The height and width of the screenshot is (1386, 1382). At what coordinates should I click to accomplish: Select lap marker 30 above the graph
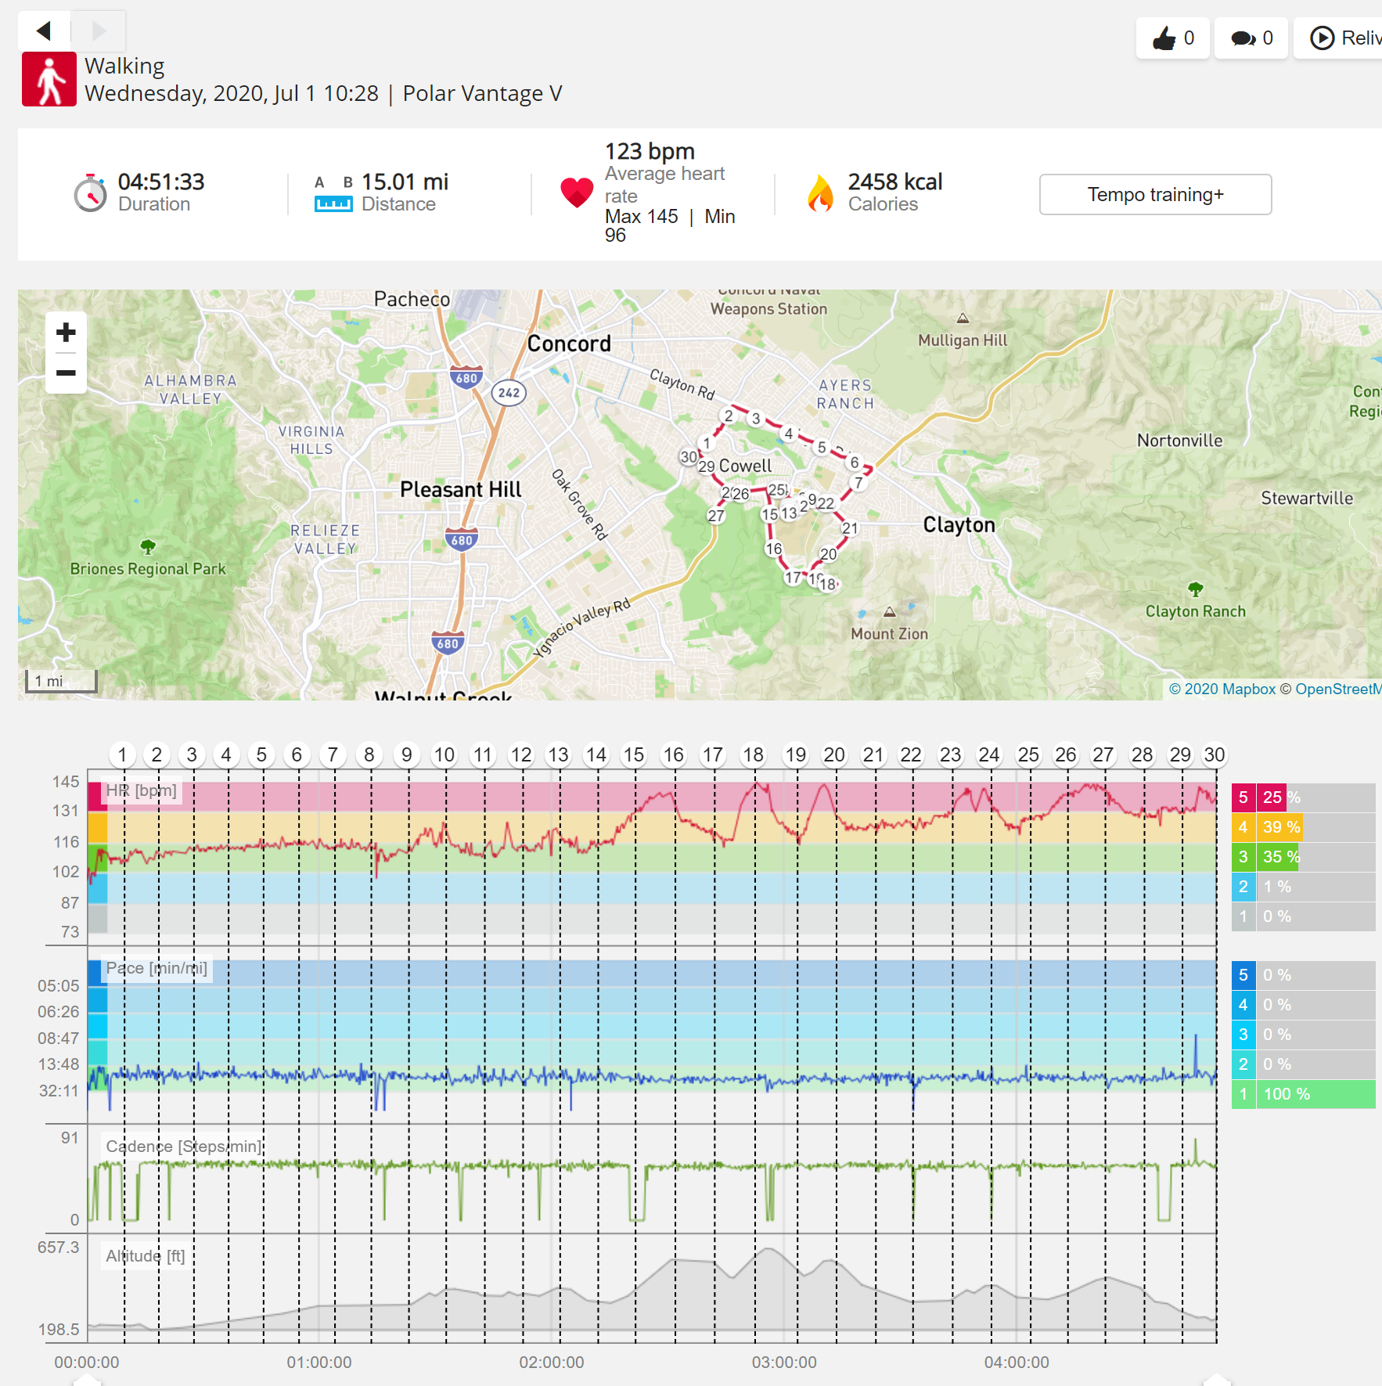[x=1214, y=755]
